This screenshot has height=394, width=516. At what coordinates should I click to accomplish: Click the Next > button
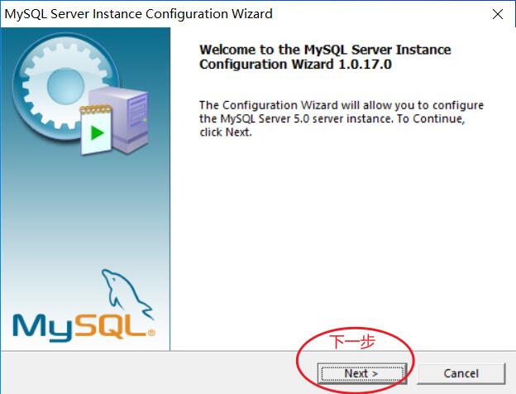click(x=362, y=373)
